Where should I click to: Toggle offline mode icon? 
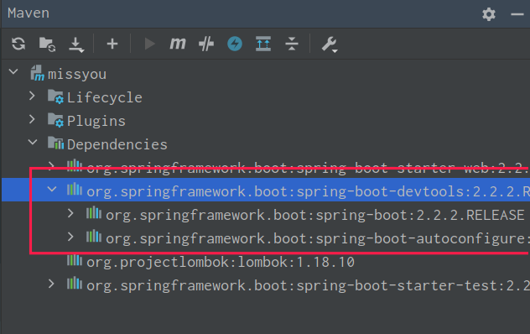pos(206,44)
